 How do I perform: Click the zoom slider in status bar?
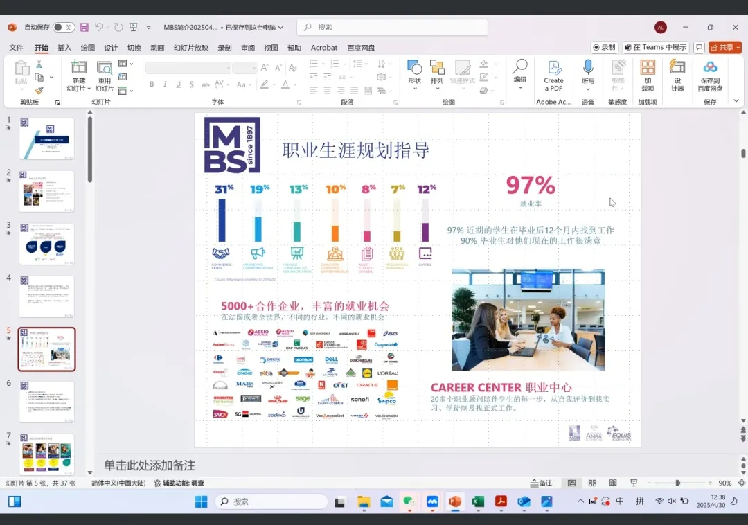[x=677, y=483]
